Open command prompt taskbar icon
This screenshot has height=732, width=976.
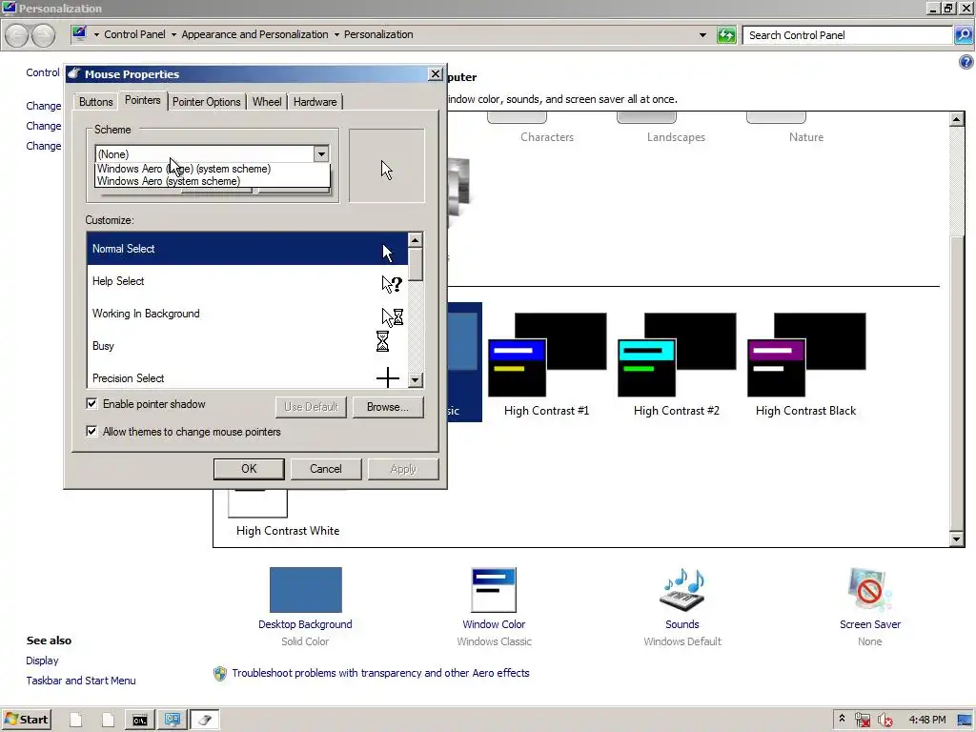coord(140,721)
